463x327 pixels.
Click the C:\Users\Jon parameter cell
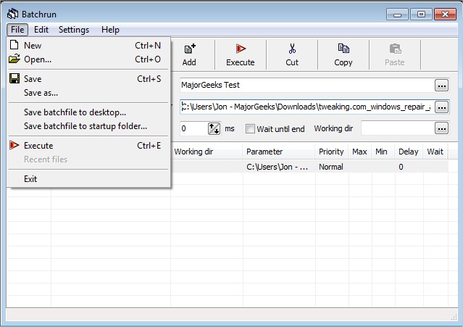tap(279, 167)
